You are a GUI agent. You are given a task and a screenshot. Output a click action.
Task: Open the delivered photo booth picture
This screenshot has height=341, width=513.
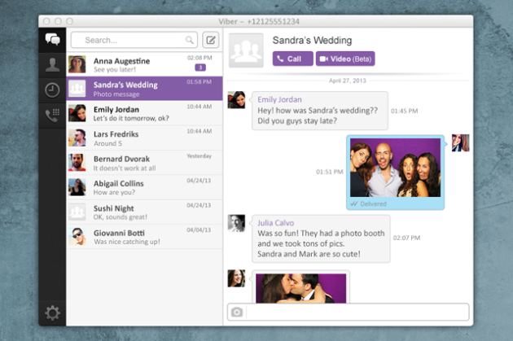click(395, 168)
